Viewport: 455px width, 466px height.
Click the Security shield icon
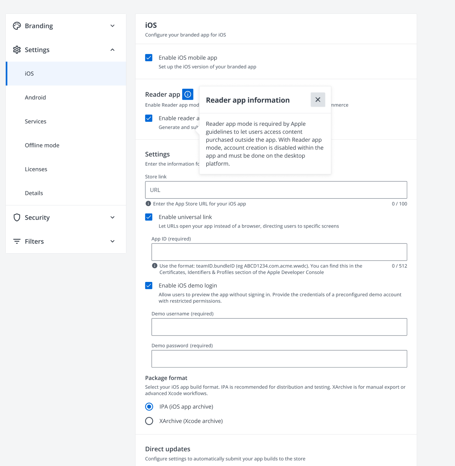pos(17,217)
